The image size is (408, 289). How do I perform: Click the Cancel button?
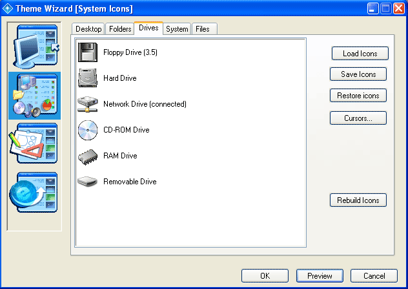point(374,275)
